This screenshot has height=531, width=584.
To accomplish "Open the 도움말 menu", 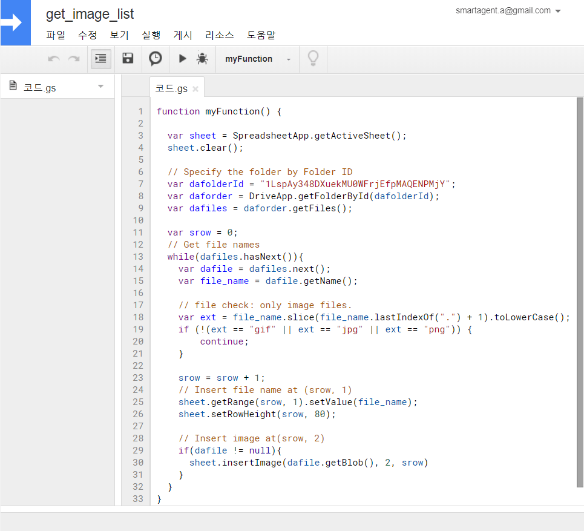I will [x=261, y=35].
